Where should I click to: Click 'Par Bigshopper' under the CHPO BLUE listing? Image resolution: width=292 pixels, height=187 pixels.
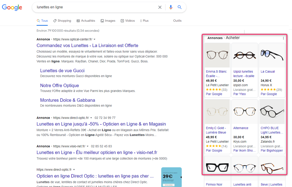(272, 150)
